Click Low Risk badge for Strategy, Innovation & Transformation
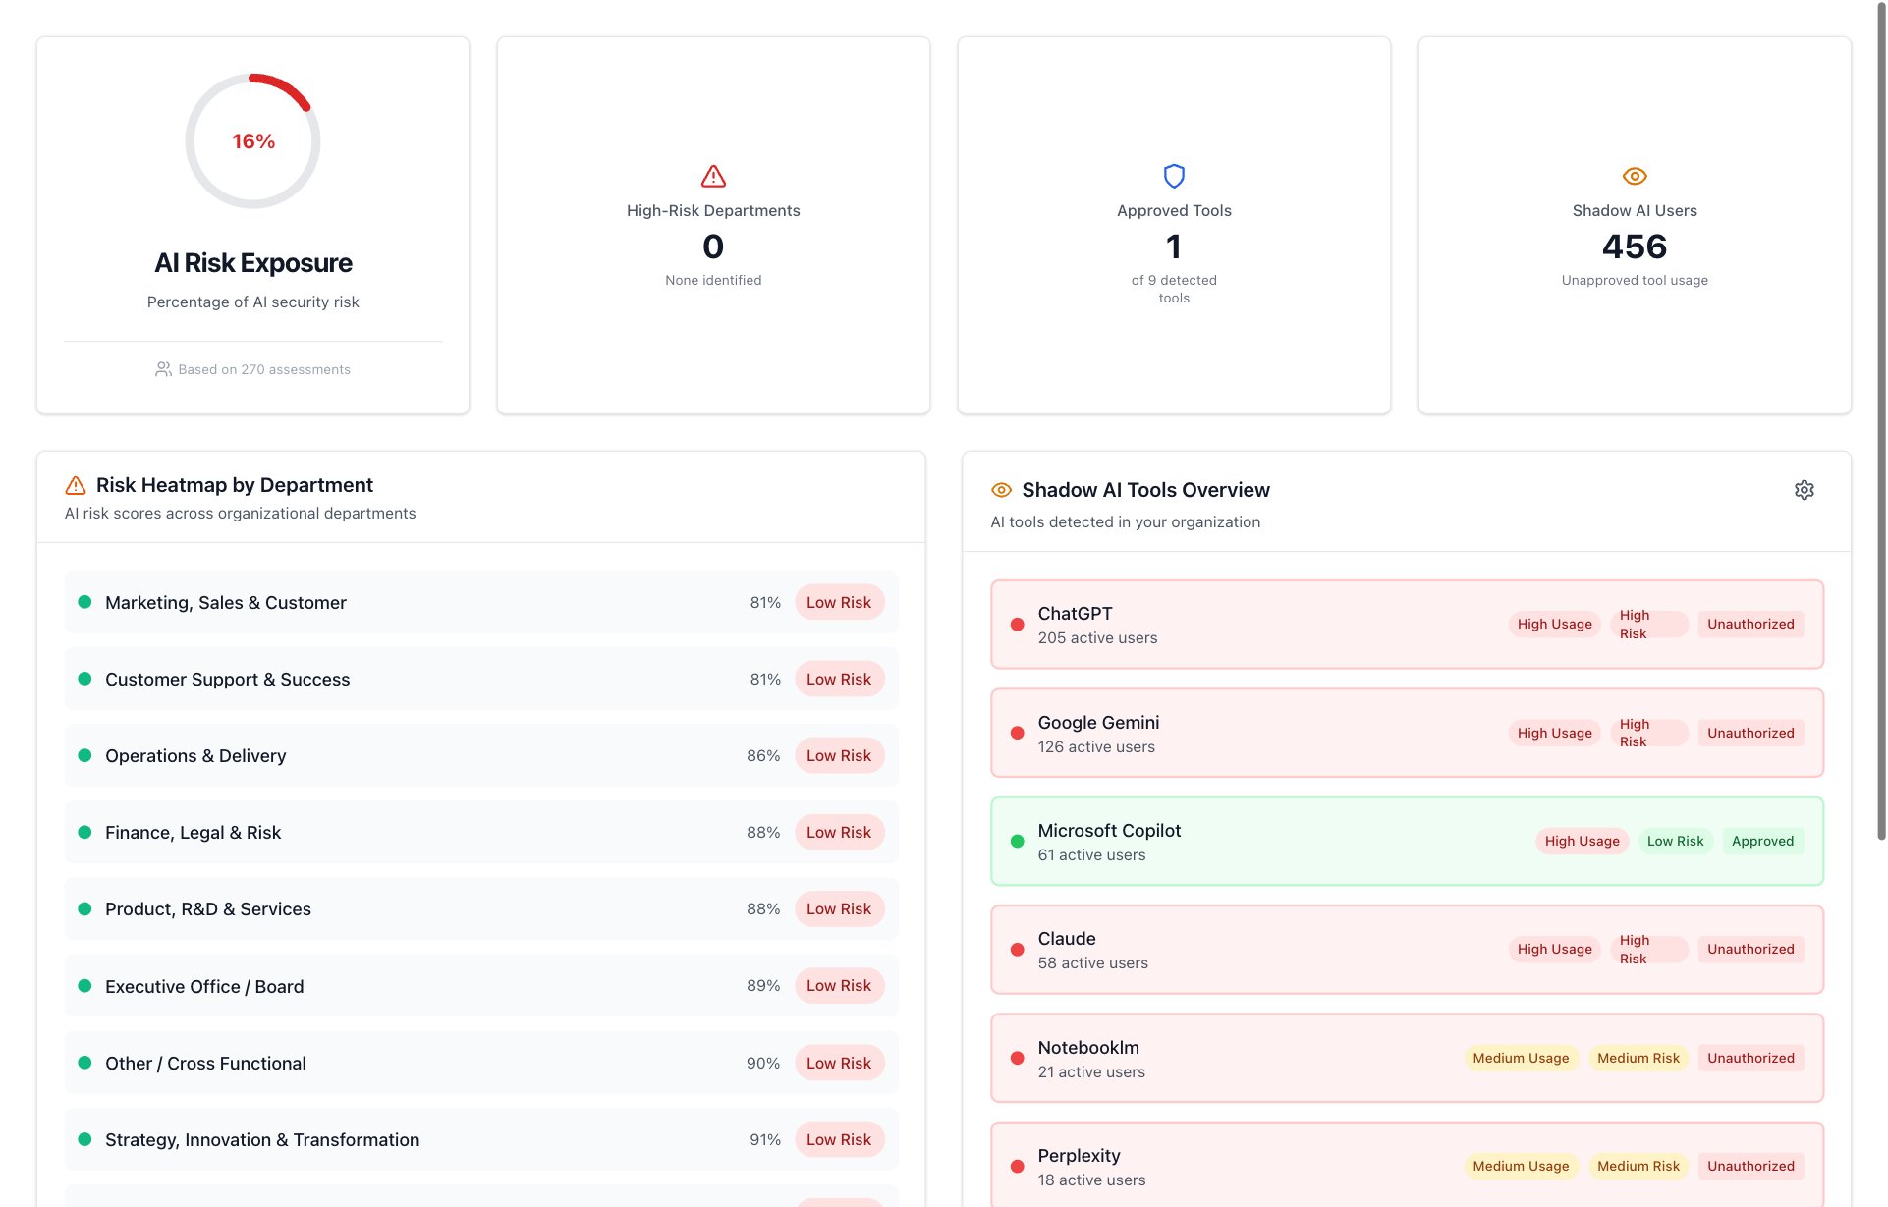1888x1207 pixels. pyautogui.click(x=839, y=1139)
